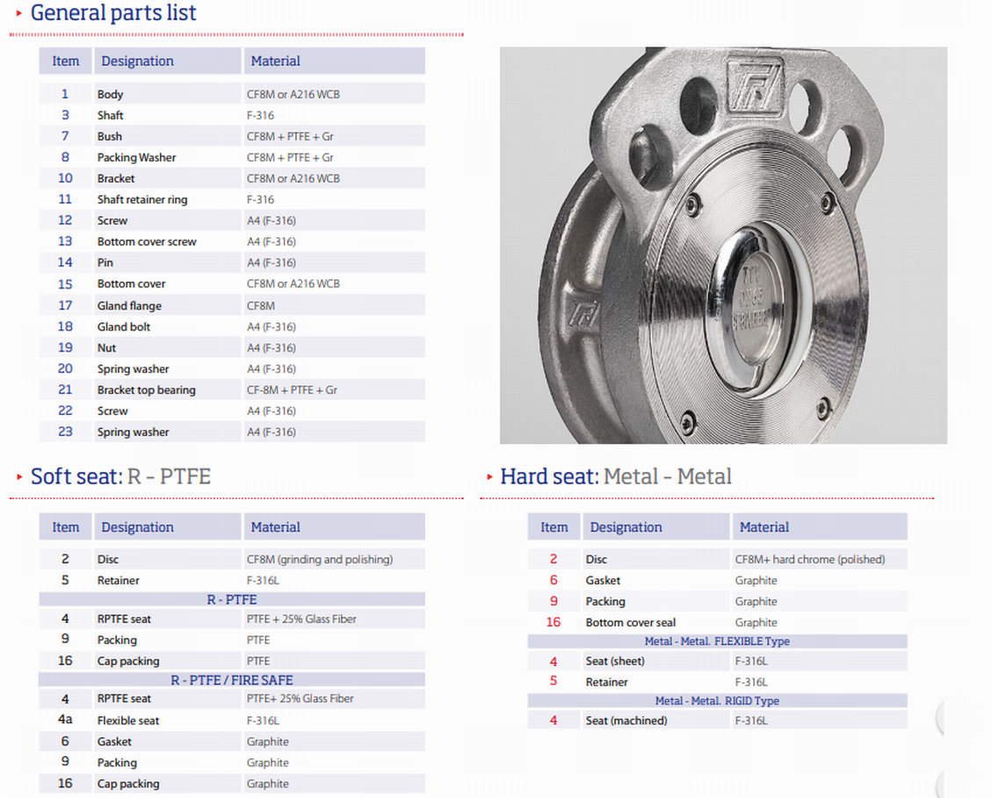Click 'Packing' in the hard seat table

click(605, 601)
